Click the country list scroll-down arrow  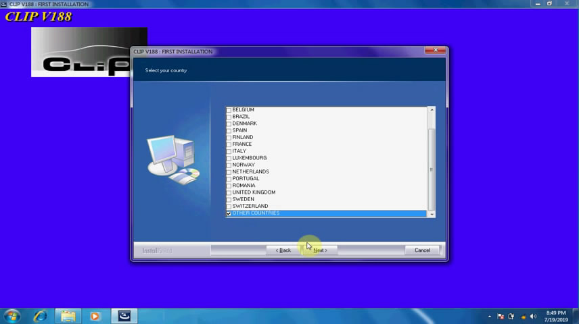[432, 213]
